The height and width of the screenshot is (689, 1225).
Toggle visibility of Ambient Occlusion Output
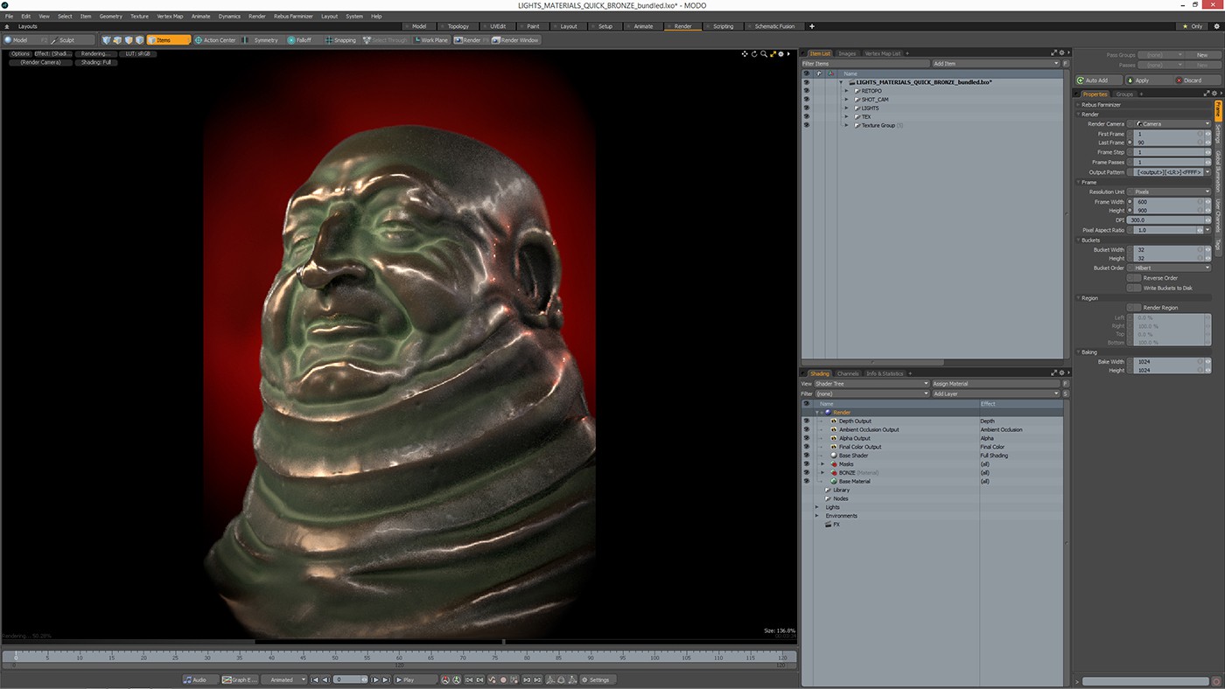click(x=806, y=430)
